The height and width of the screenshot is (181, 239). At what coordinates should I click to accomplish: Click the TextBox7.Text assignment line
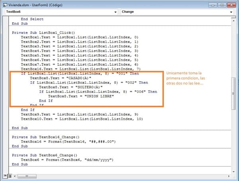(x=79, y=65)
